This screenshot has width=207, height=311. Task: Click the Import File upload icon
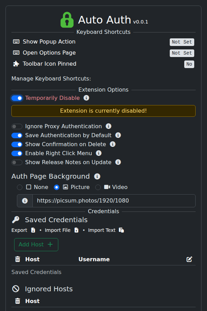(x=77, y=230)
